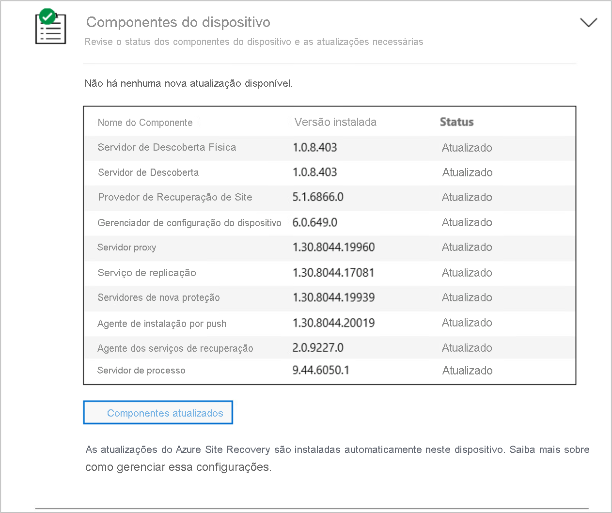Click the Agente de instalação por push entry
Image resolution: width=612 pixels, height=513 pixels.
click(x=162, y=324)
